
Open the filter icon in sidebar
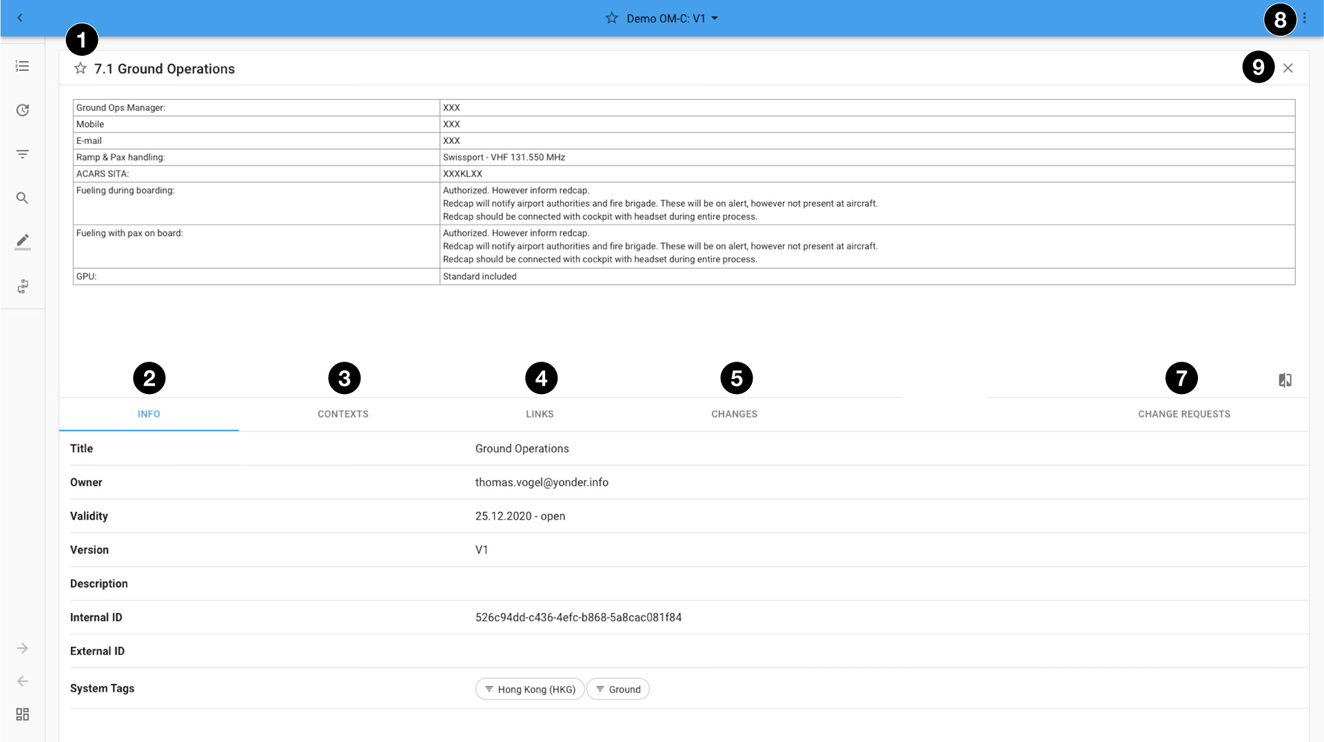[23, 154]
